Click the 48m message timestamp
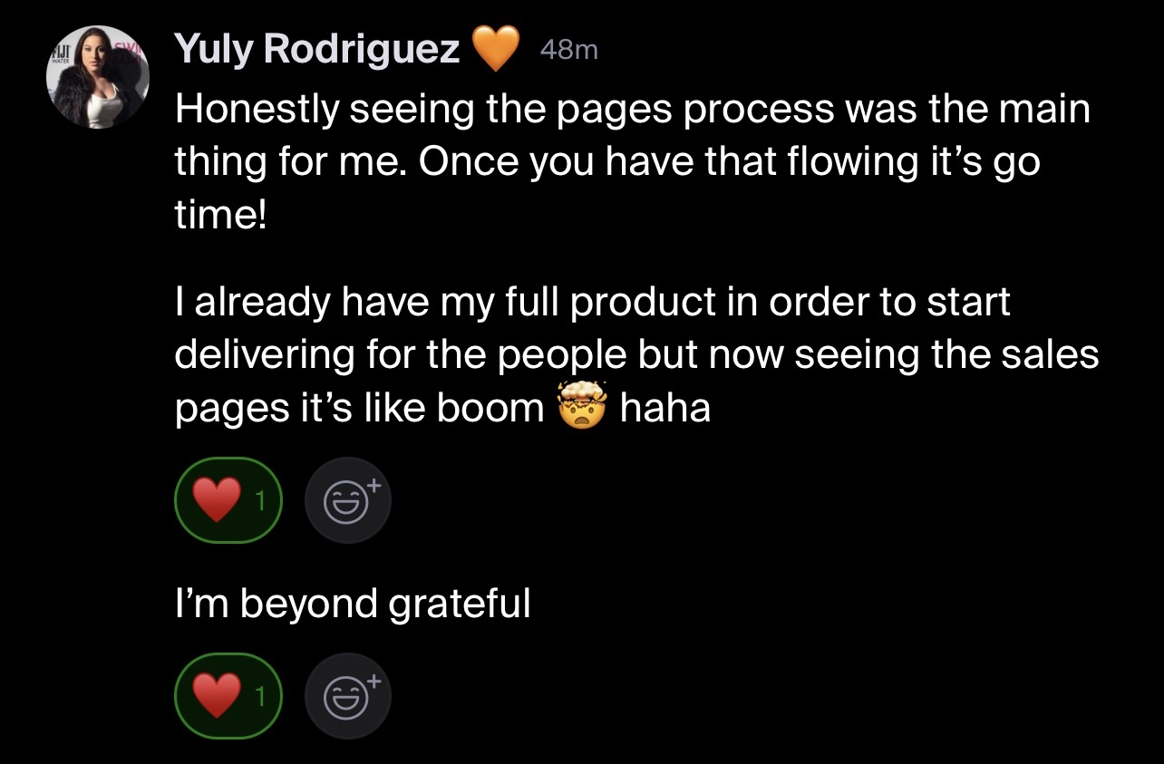 point(568,51)
